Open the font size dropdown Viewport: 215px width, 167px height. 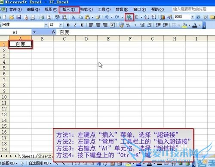61,25
